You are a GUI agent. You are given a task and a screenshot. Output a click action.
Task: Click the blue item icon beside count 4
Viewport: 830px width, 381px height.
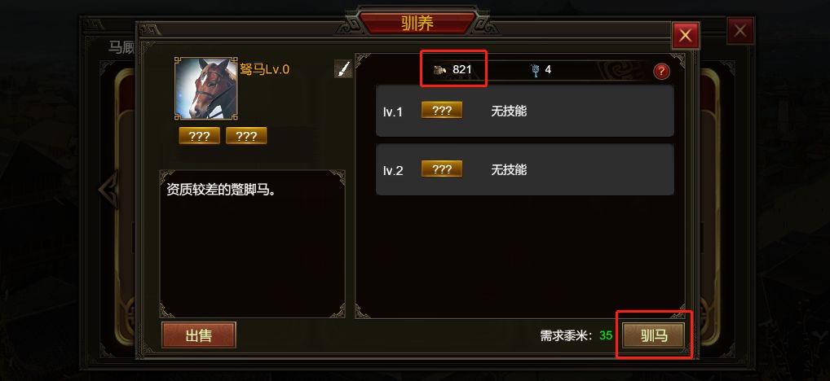pos(535,70)
